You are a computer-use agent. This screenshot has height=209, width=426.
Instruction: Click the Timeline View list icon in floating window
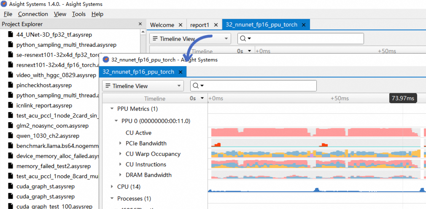click(x=108, y=86)
